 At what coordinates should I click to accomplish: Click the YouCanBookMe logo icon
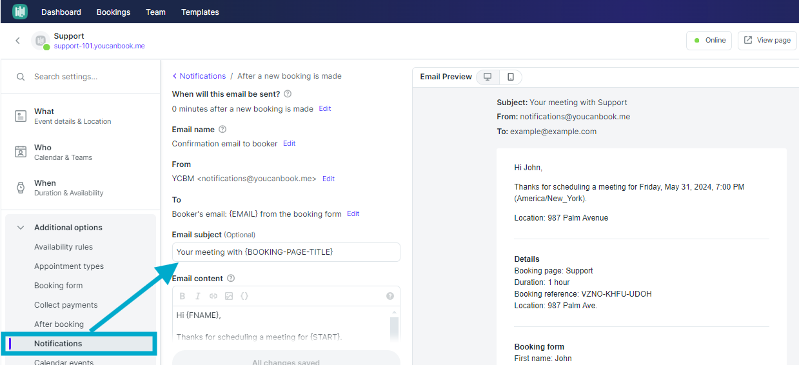click(x=20, y=12)
